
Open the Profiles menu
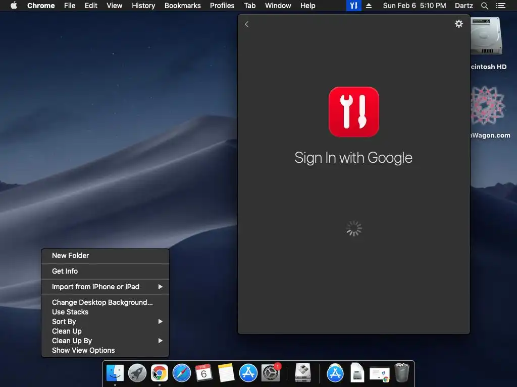pos(222,6)
